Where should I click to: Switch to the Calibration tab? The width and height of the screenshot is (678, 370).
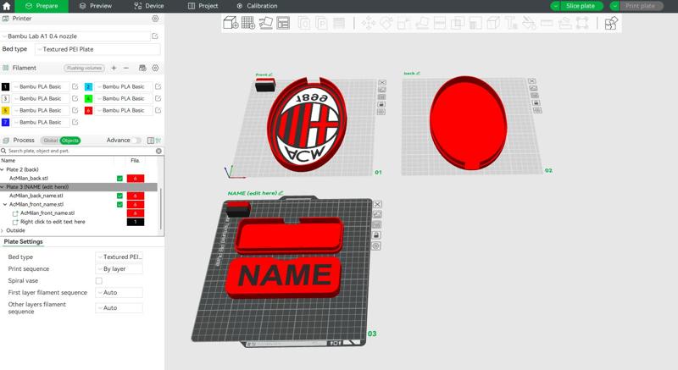(258, 6)
